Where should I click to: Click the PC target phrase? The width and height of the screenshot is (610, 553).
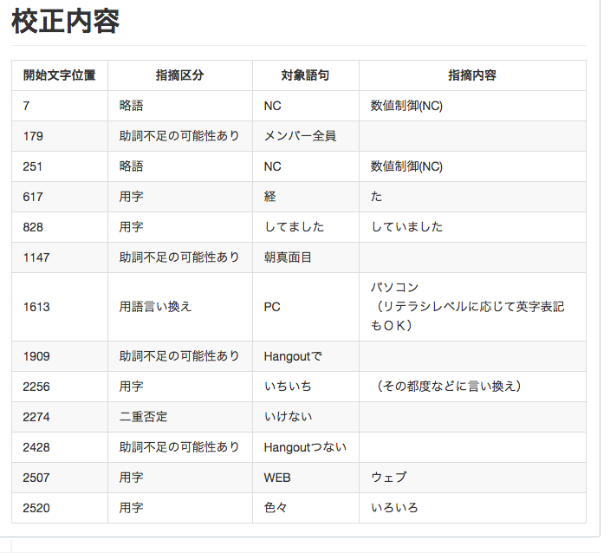272,307
